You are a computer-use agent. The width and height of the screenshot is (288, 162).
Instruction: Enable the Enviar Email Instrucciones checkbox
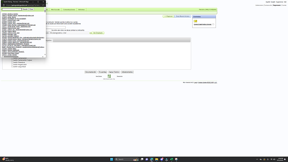point(213,24)
